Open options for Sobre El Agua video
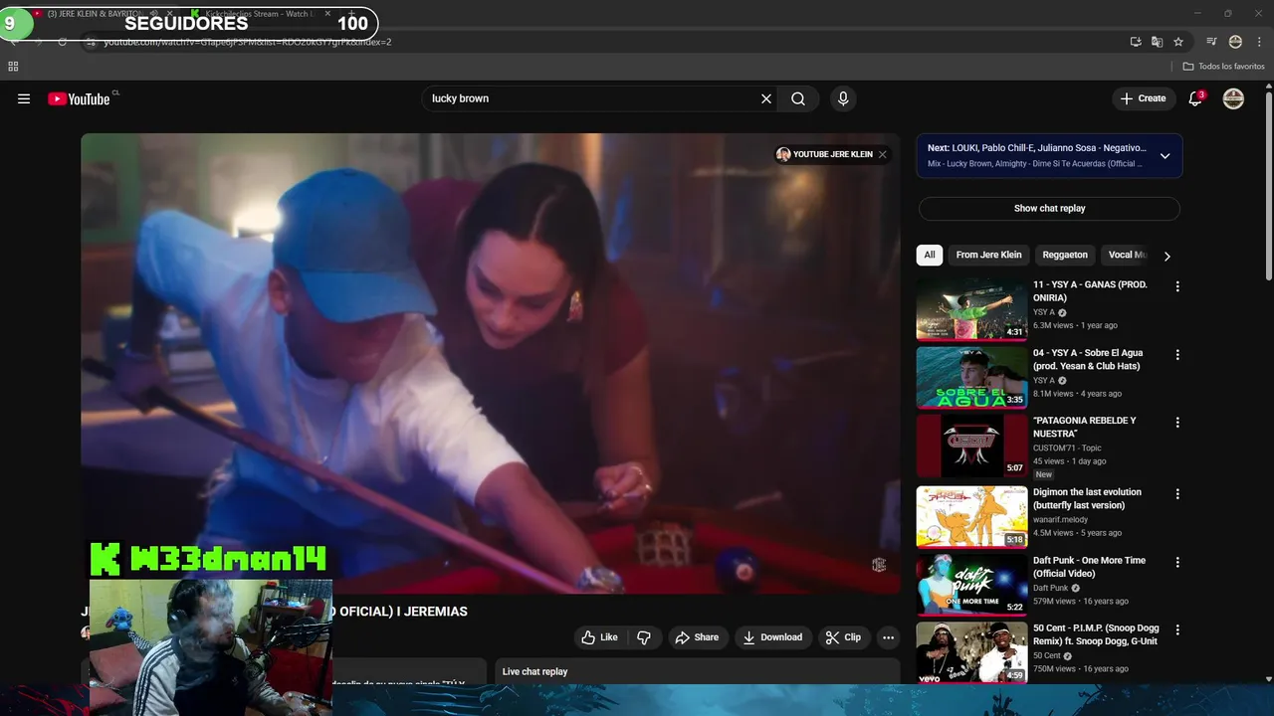 [1177, 355]
